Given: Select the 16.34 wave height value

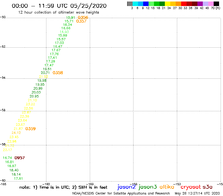Looking at the screenshot, I should 68,25.
